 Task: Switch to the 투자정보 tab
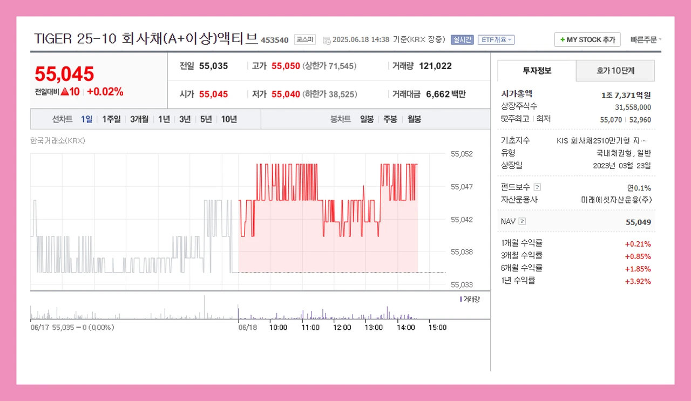(x=537, y=70)
